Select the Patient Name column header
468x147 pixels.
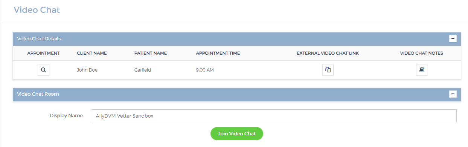tap(151, 53)
